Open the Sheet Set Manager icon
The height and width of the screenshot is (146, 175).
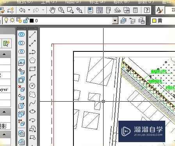(x=117, y=10)
